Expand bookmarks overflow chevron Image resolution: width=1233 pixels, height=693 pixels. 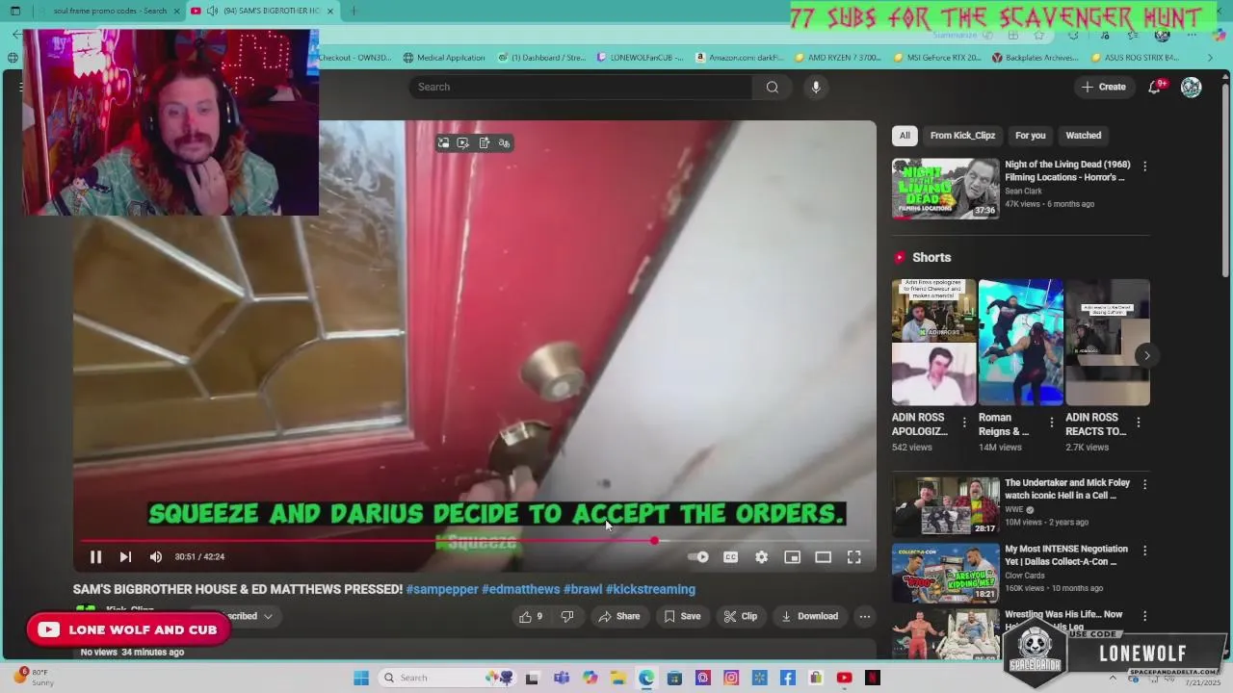(x=1211, y=58)
